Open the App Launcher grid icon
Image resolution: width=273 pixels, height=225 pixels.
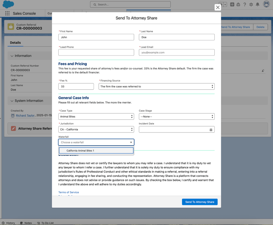tap(7, 13)
